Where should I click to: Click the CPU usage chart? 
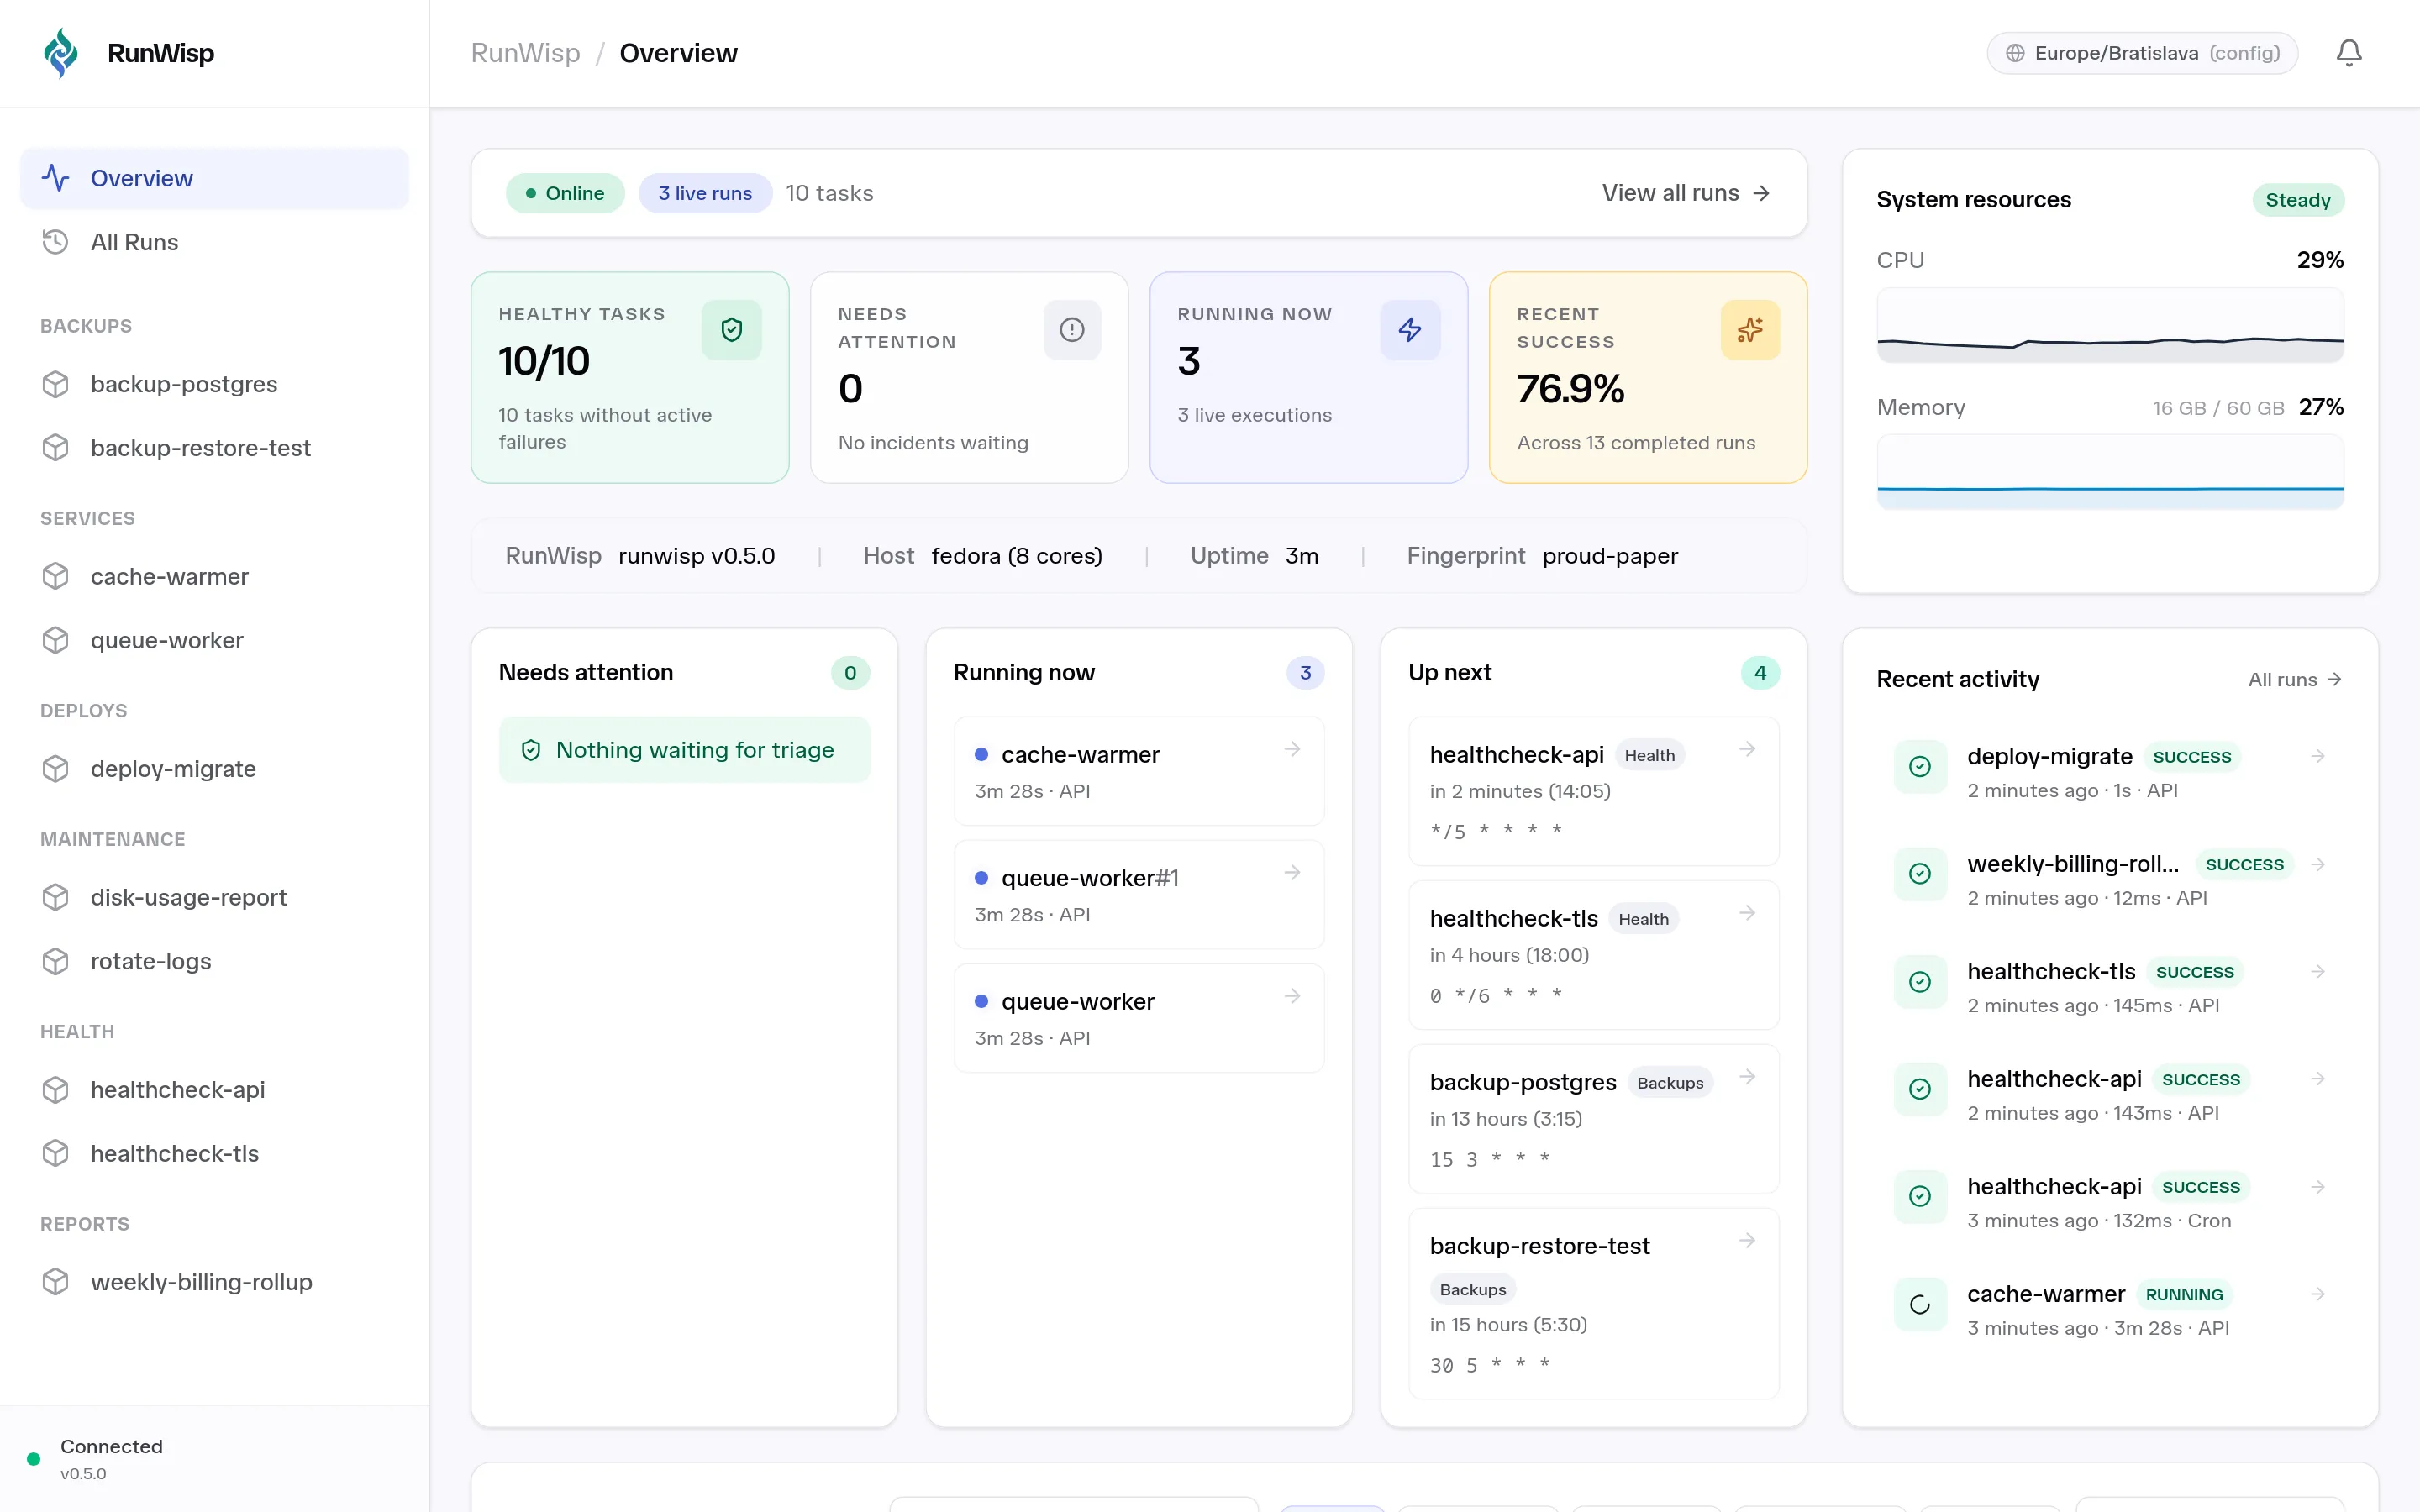tap(2110, 325)
